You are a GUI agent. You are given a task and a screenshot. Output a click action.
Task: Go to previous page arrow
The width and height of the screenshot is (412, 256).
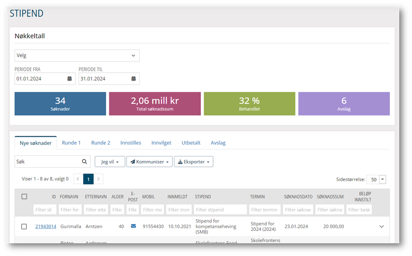coord(78,179)
